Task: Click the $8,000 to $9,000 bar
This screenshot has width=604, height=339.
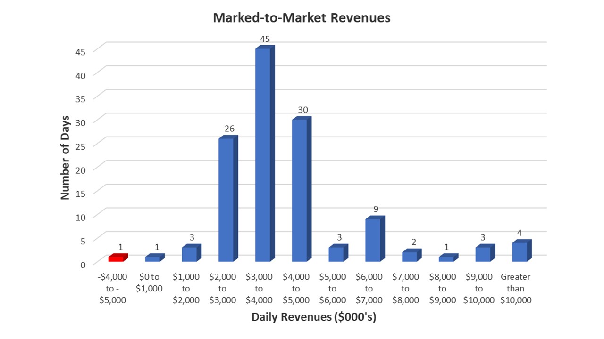Action: [446, 258]
